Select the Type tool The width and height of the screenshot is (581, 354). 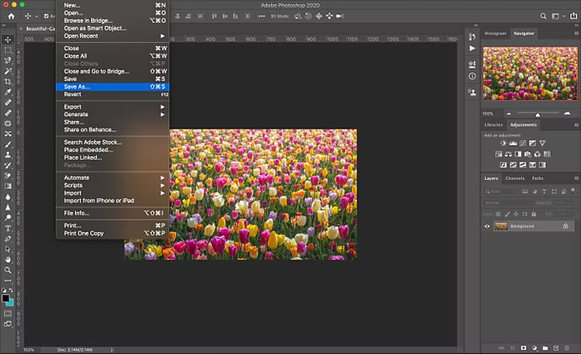(8, 228)
